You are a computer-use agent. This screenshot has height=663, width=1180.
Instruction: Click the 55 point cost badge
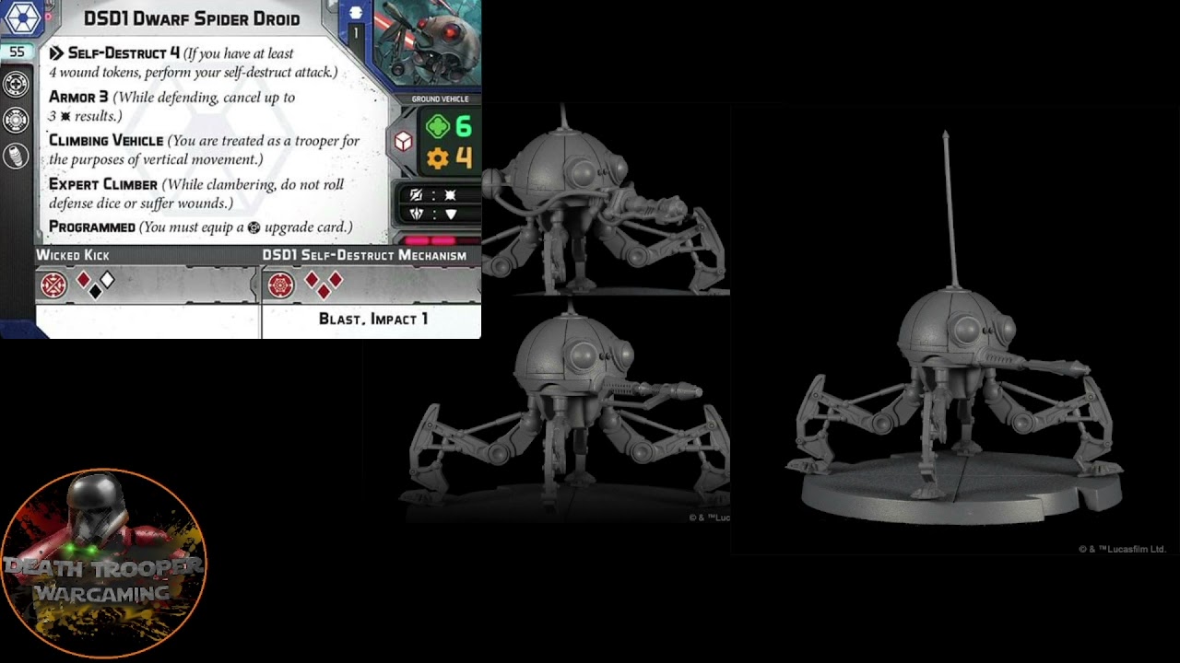17,52
